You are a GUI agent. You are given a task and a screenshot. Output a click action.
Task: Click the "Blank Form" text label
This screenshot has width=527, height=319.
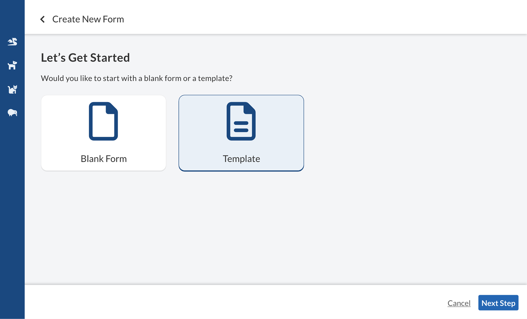coord(103,159)
